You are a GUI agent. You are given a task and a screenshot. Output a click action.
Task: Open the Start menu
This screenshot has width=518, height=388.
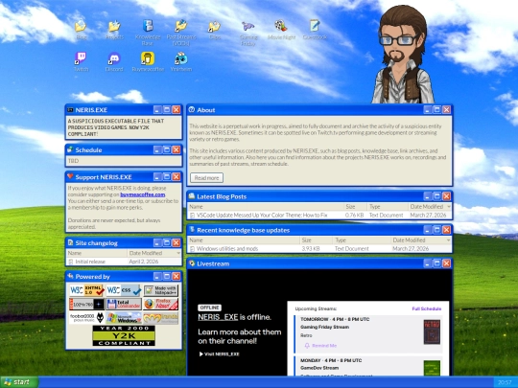pyautogui.click(x=19, y=382)
